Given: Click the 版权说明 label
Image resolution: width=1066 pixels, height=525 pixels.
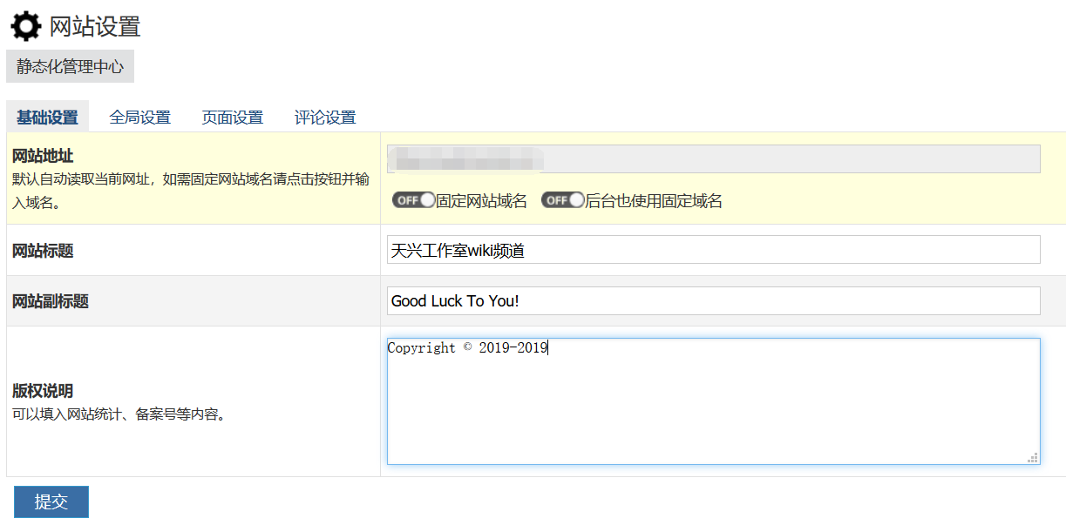Looking at the screenshot, I should (43, 391).
